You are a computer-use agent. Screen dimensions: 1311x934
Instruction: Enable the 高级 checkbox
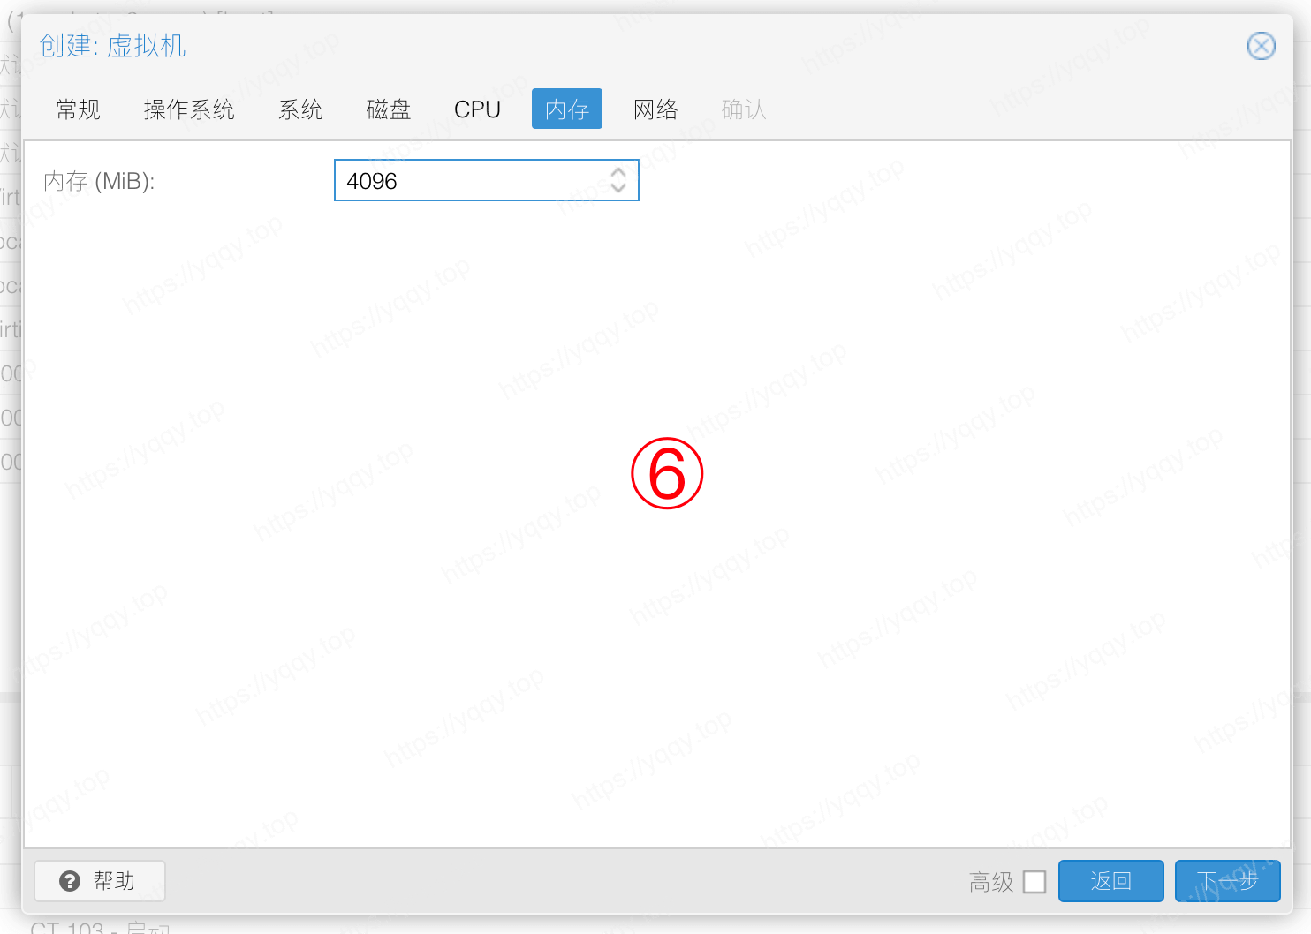coord(1034,881)
